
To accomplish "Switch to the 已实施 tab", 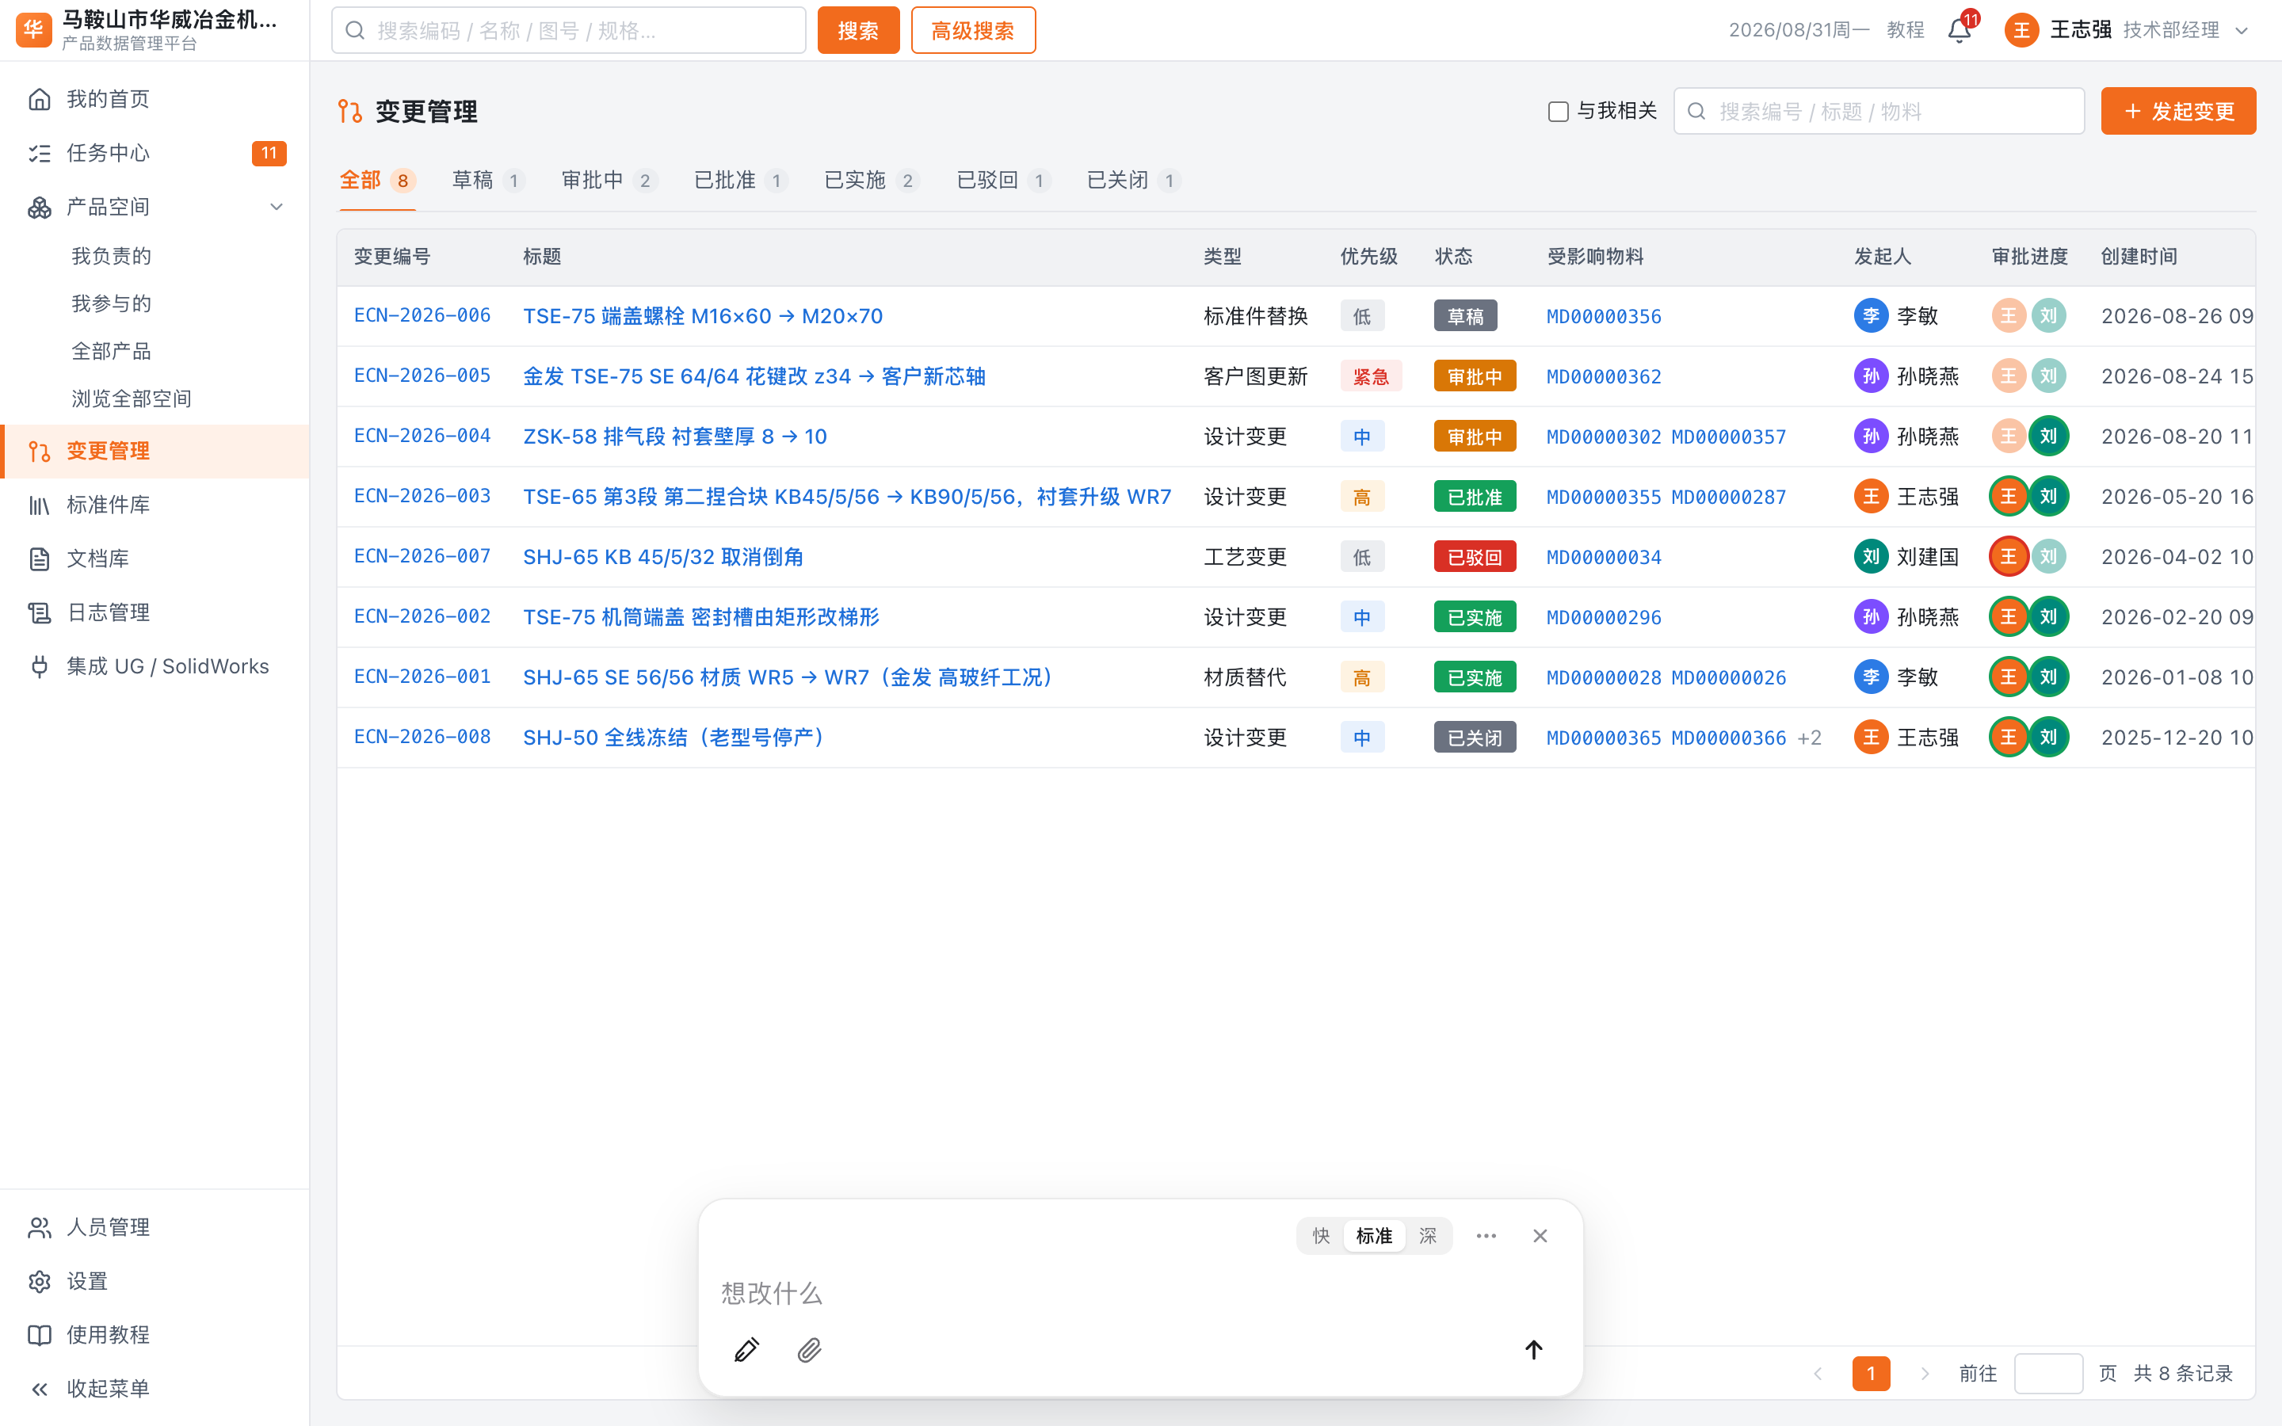I will (872, 180).
